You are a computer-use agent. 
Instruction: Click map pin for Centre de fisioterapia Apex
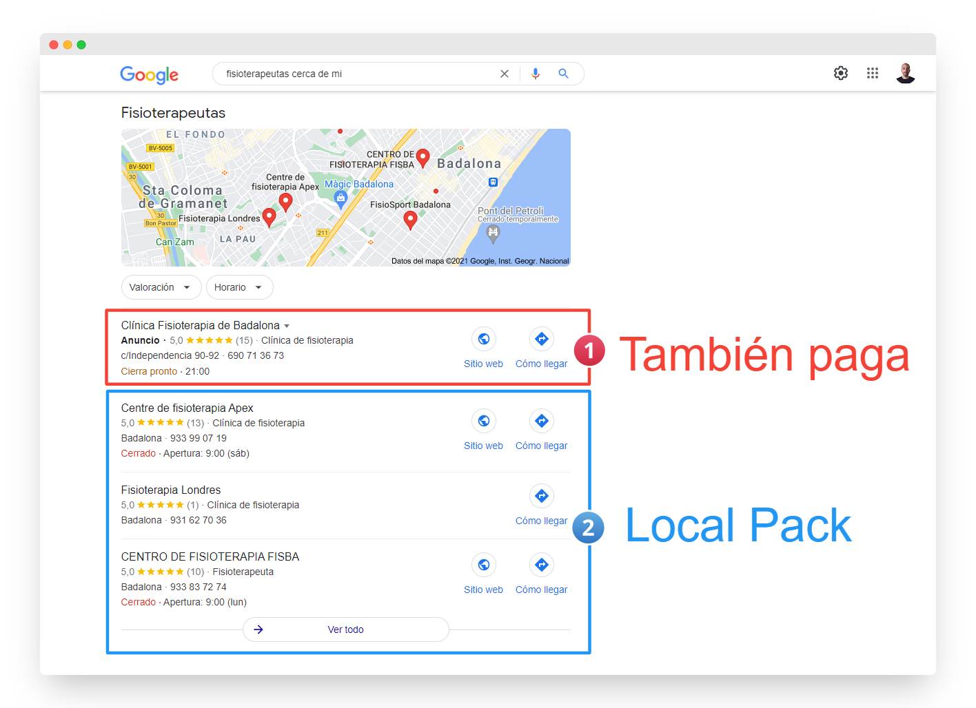285,201
